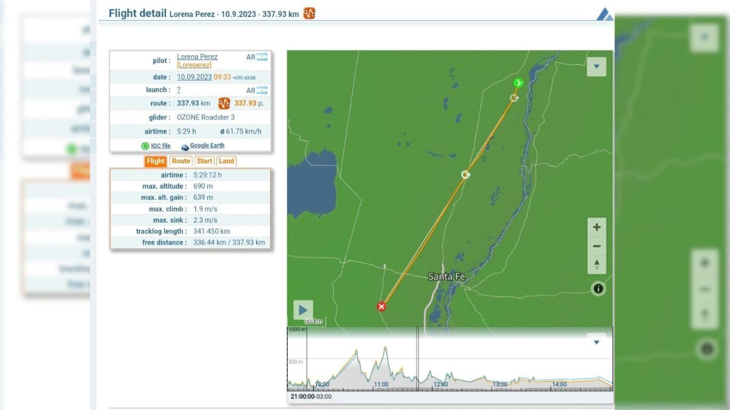The width and height of the screenshot is (730, 410).
Task: Switch to the Land tab
Action: click(x=226, y=161)
